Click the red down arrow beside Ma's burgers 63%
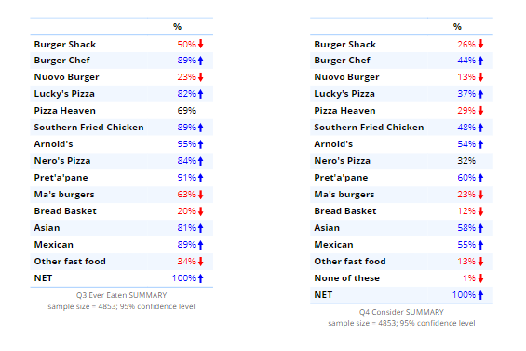526x351 pixels. [200, 195]
